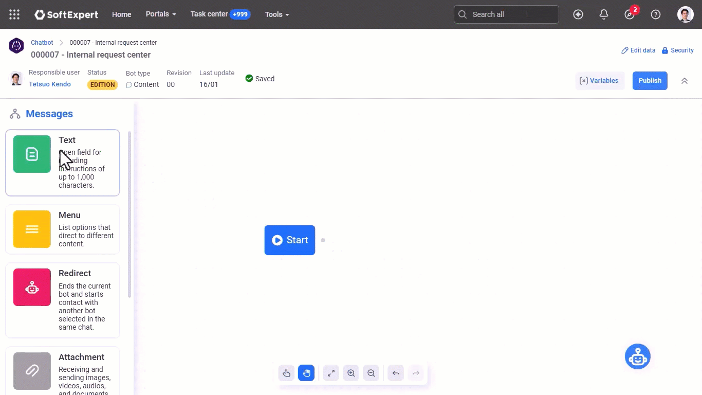Select the pink Redirect bot icon
This screenshot has height=395, width=702.
(32, 288)
